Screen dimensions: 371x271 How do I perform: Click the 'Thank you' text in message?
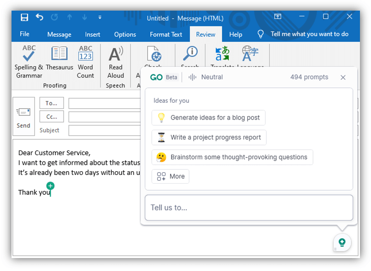tap(34, 192)
